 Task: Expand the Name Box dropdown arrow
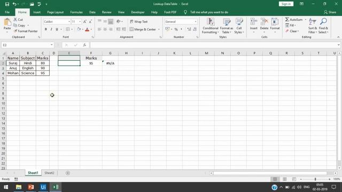click(x=52, y=45)
